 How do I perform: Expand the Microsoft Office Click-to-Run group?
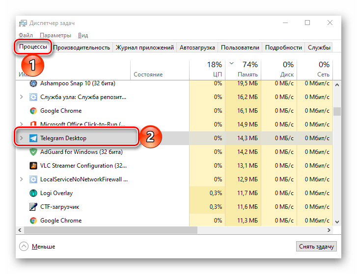click(x=22, y=124)
